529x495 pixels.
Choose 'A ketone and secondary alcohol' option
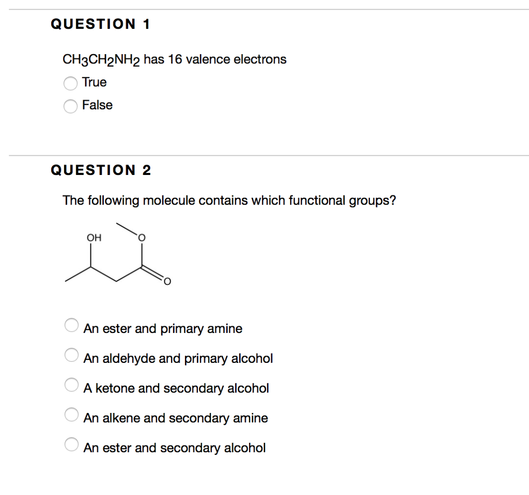tap(71, 385)
